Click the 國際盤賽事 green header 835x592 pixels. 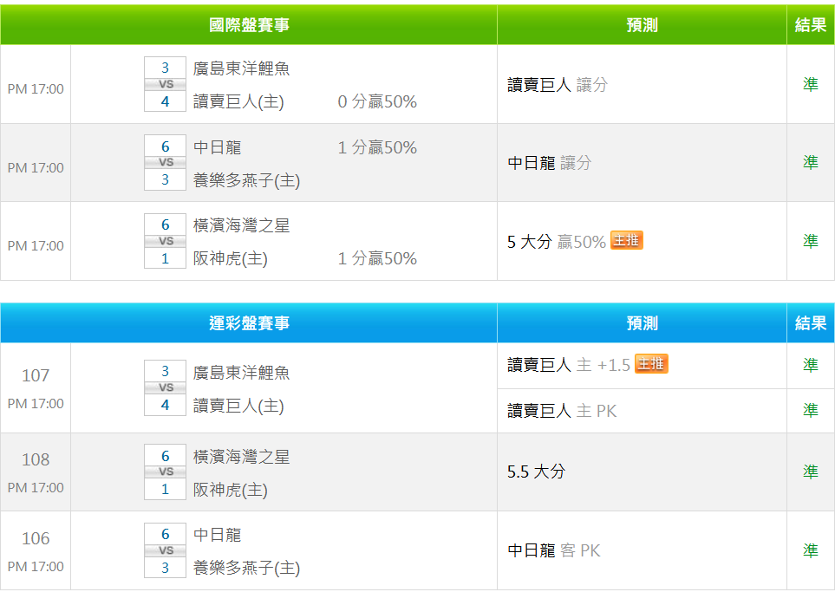[249, 25]
